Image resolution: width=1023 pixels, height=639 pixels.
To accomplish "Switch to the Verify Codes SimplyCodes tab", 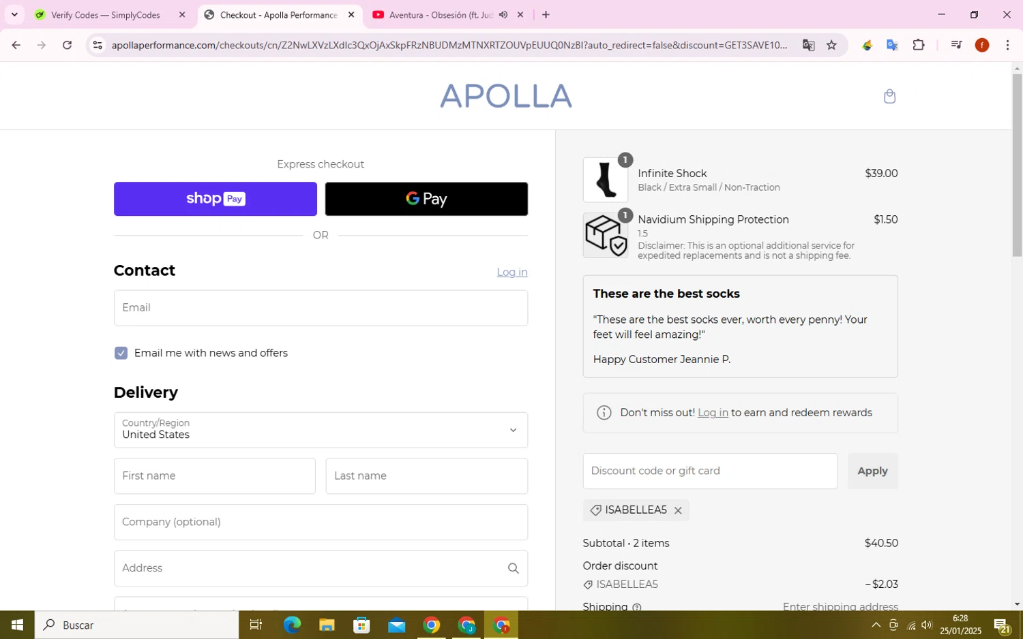I will (x=106, y=14).
